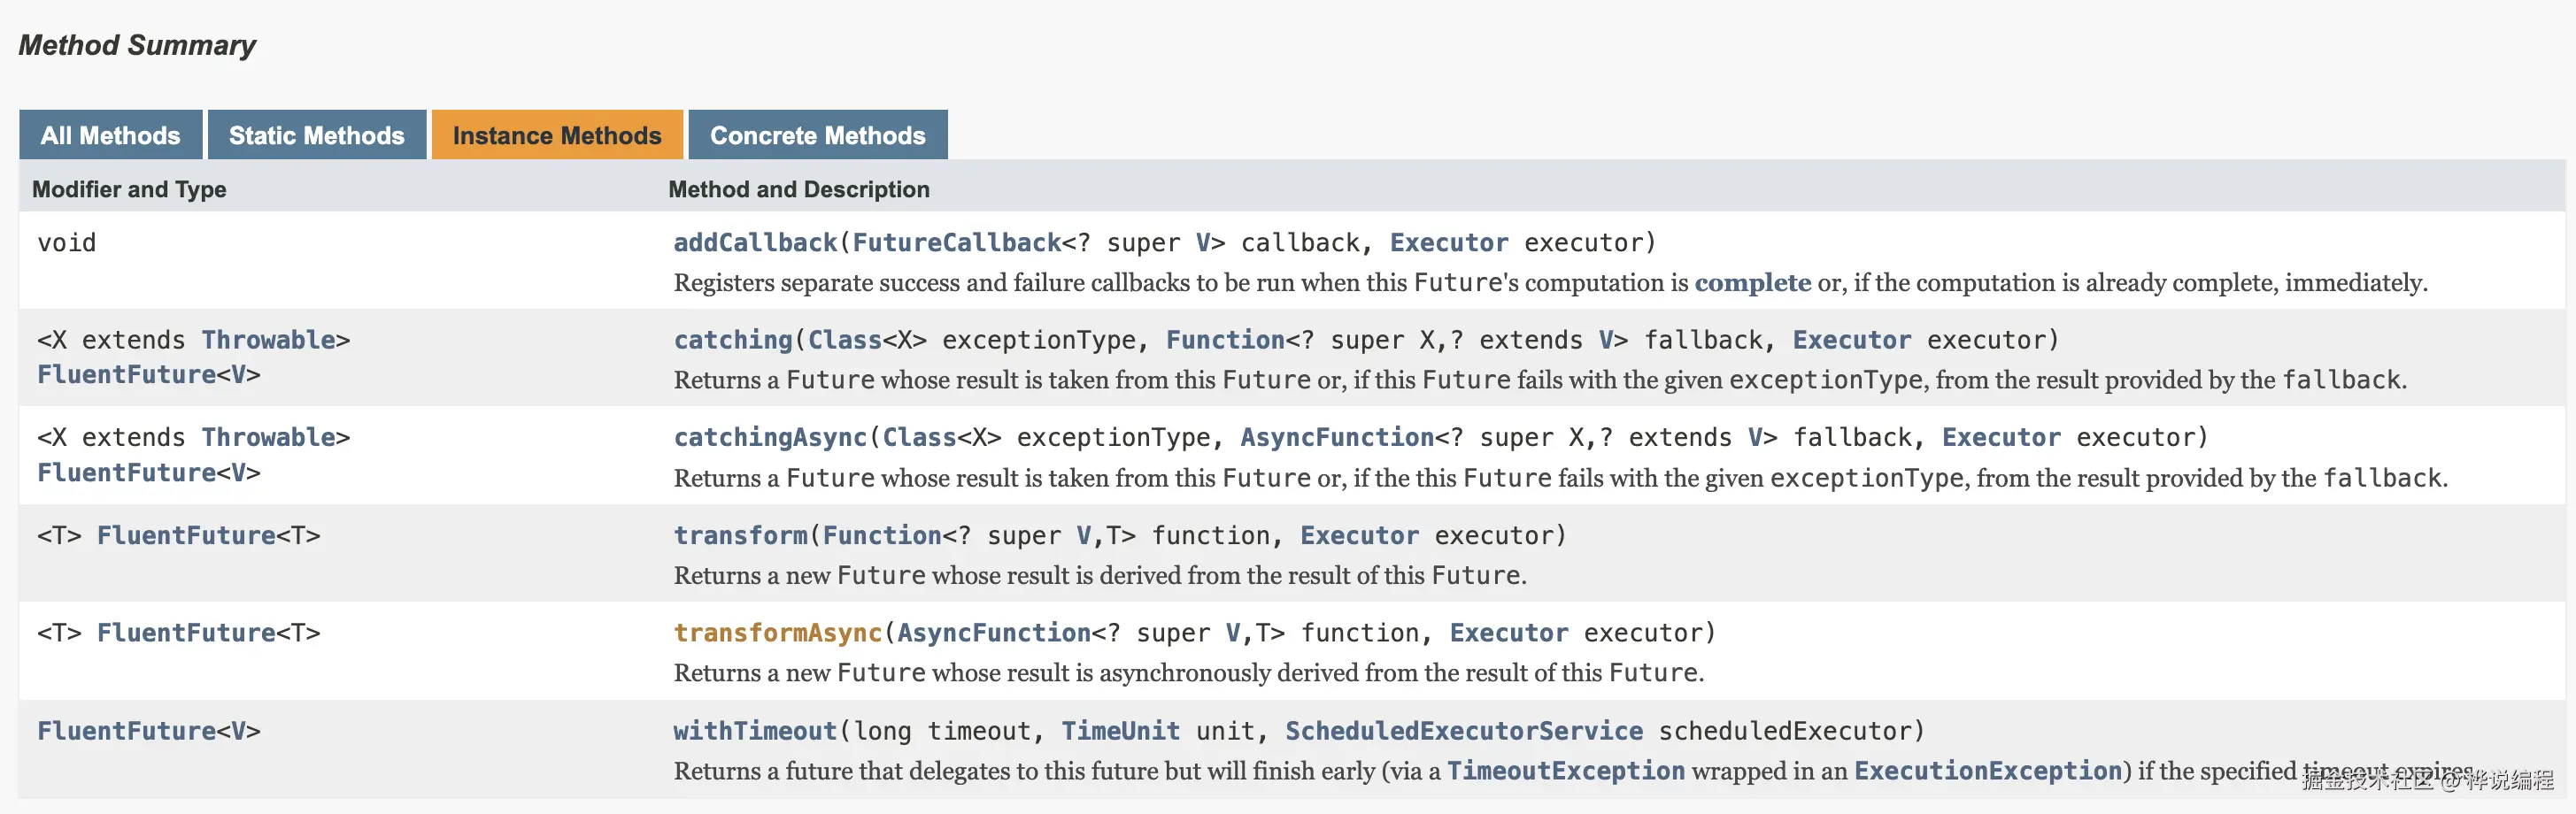Screen dimensions: 2576x814
Task: Click the transformAsync method link
Action: click(777, 633)
